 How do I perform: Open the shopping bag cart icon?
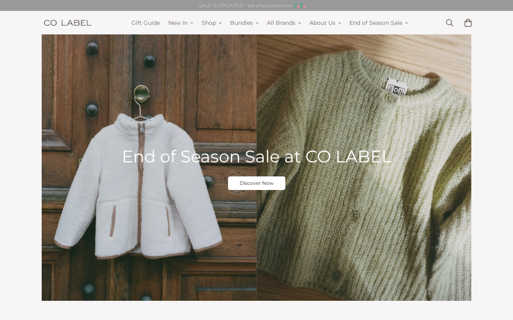click(468, 23)
